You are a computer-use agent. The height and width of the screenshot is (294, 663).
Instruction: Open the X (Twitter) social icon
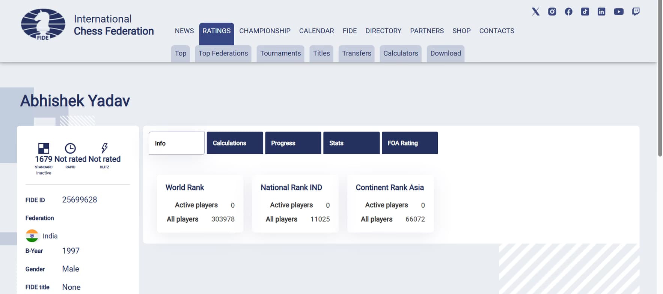(x=536, y=12)
